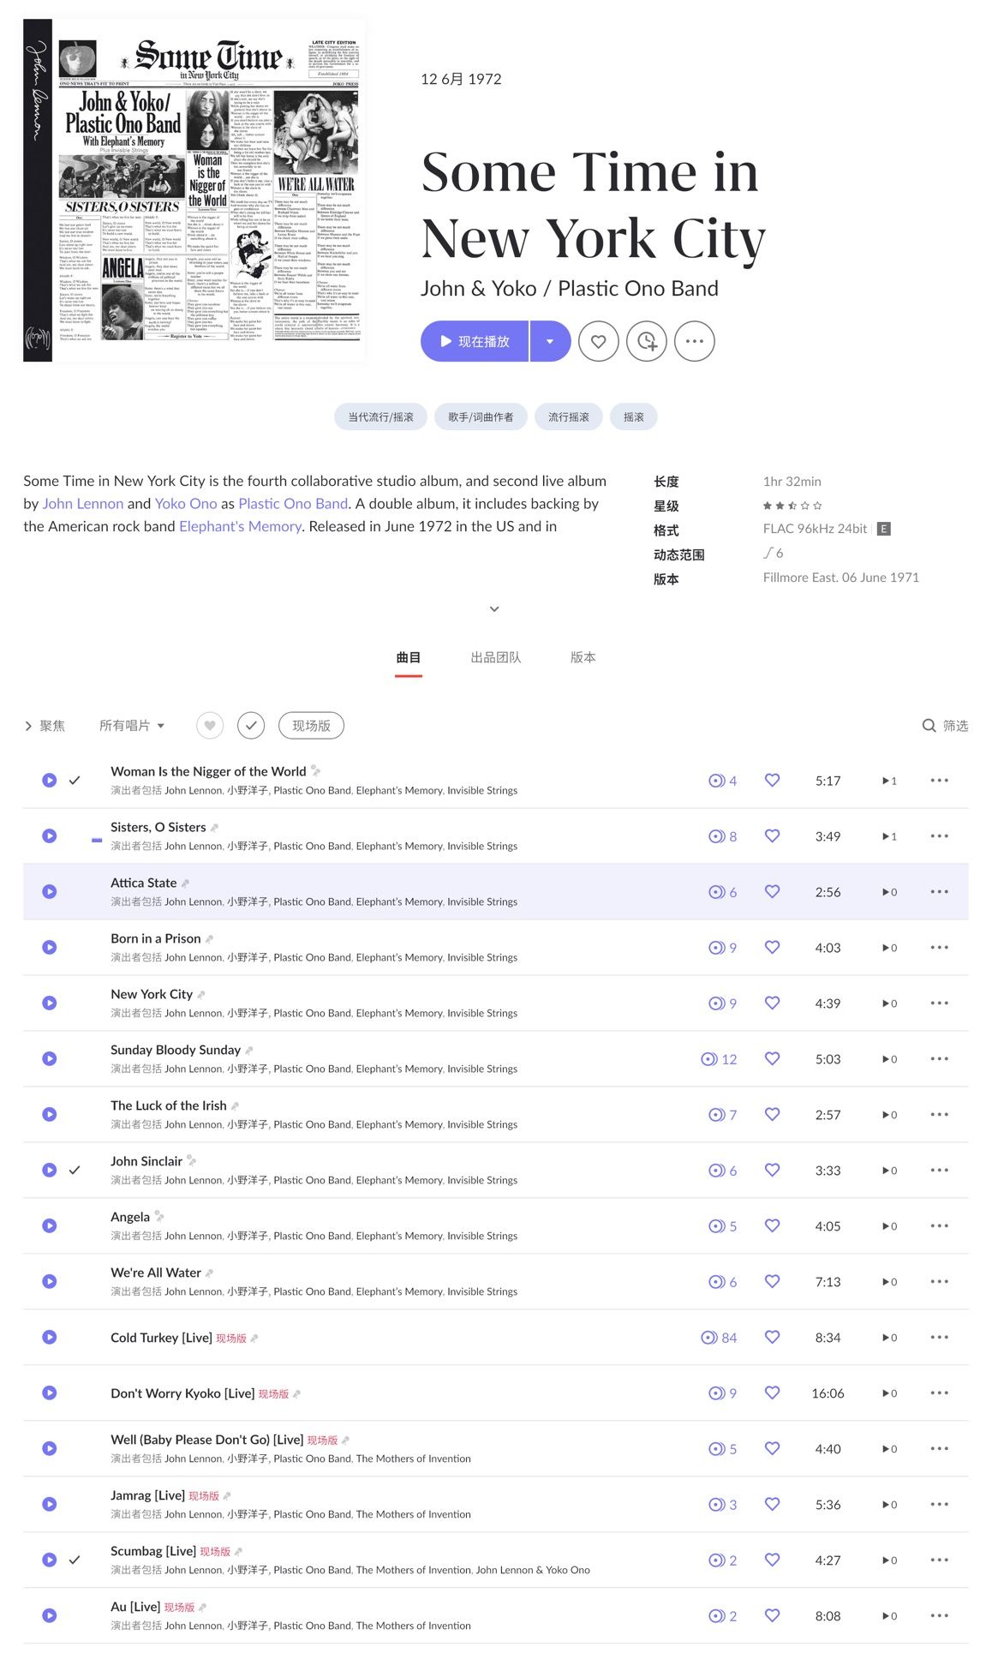Open dropdown arrow next to 现在播放
The image size is (986, 1665).
550,341
